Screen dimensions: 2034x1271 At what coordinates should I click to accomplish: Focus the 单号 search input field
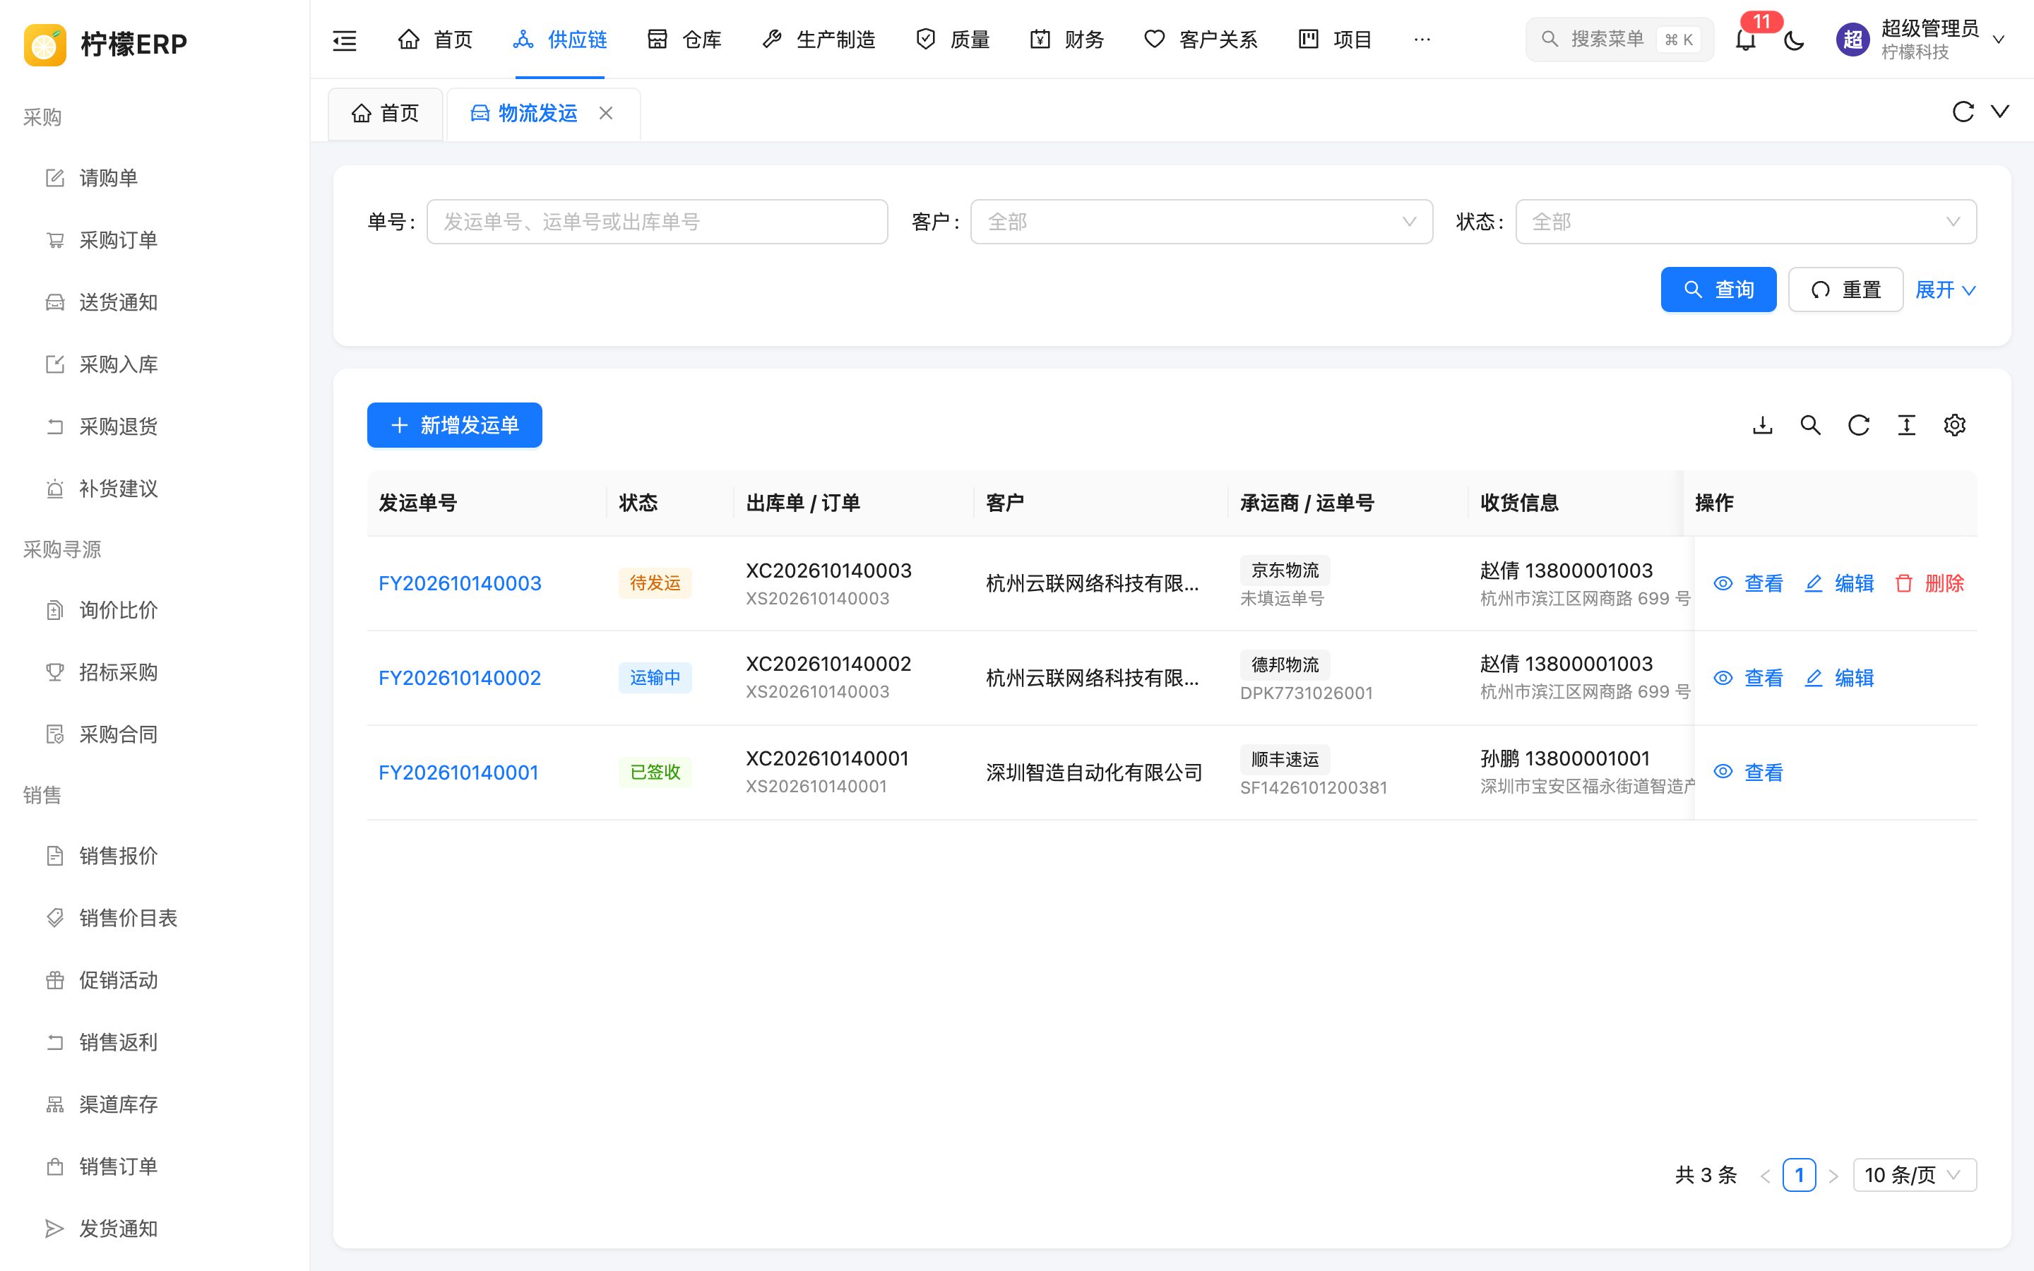pyautogui.click(x=658, y=222)
